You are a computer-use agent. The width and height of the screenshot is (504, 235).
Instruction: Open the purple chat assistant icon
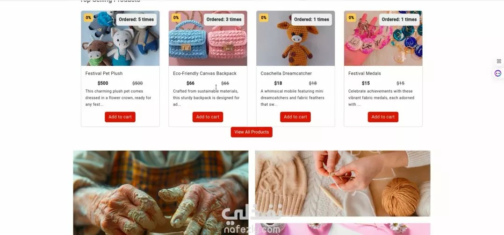[x=498, y=73]
